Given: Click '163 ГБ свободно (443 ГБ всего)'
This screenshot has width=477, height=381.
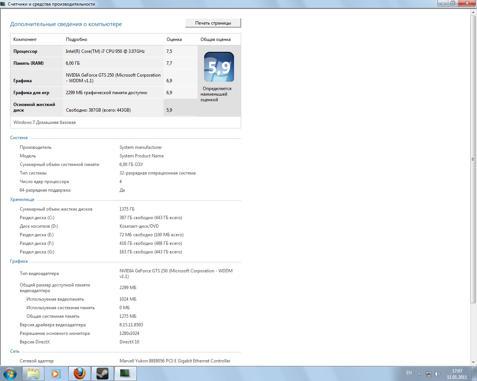Looking at the screenshot, I should (x=151, y=252).
